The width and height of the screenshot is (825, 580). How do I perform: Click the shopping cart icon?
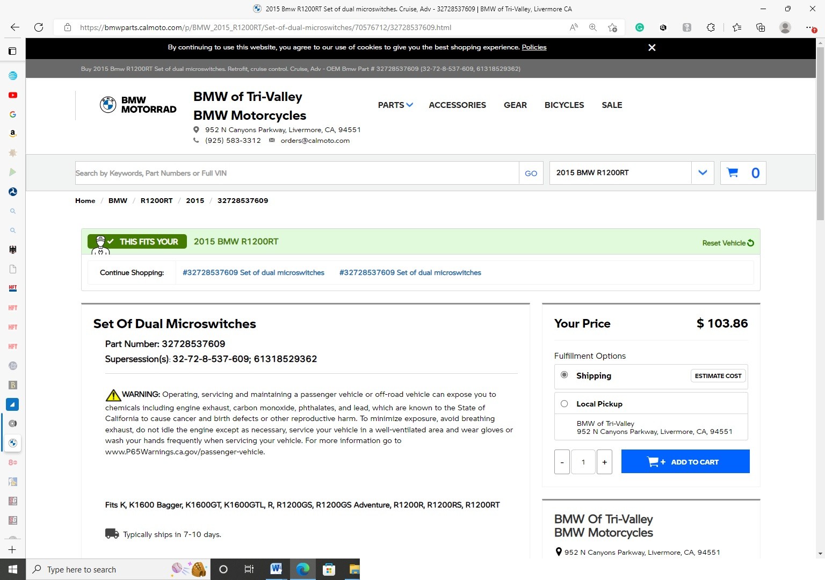tap(732, 172)
